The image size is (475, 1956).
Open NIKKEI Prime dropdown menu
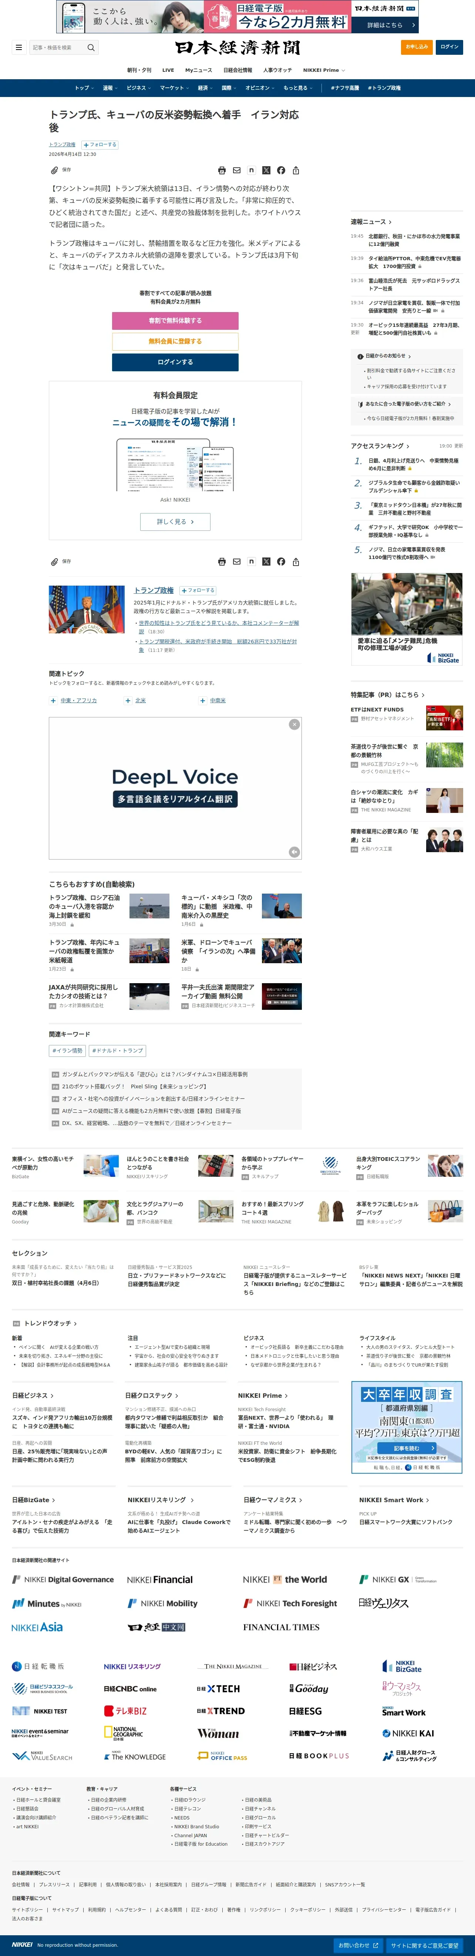point(324,70)
